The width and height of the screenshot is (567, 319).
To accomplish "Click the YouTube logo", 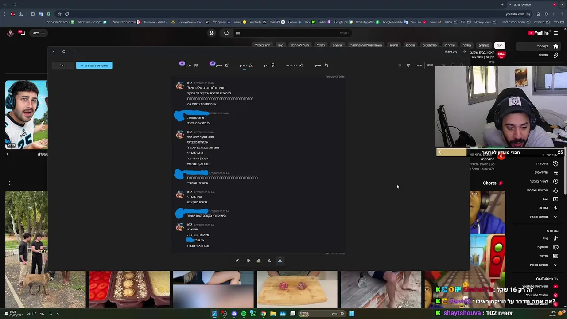I will (538, 33).
